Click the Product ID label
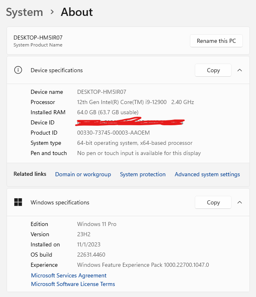Viewport: 256px width, 297px height. pos(44,133)
